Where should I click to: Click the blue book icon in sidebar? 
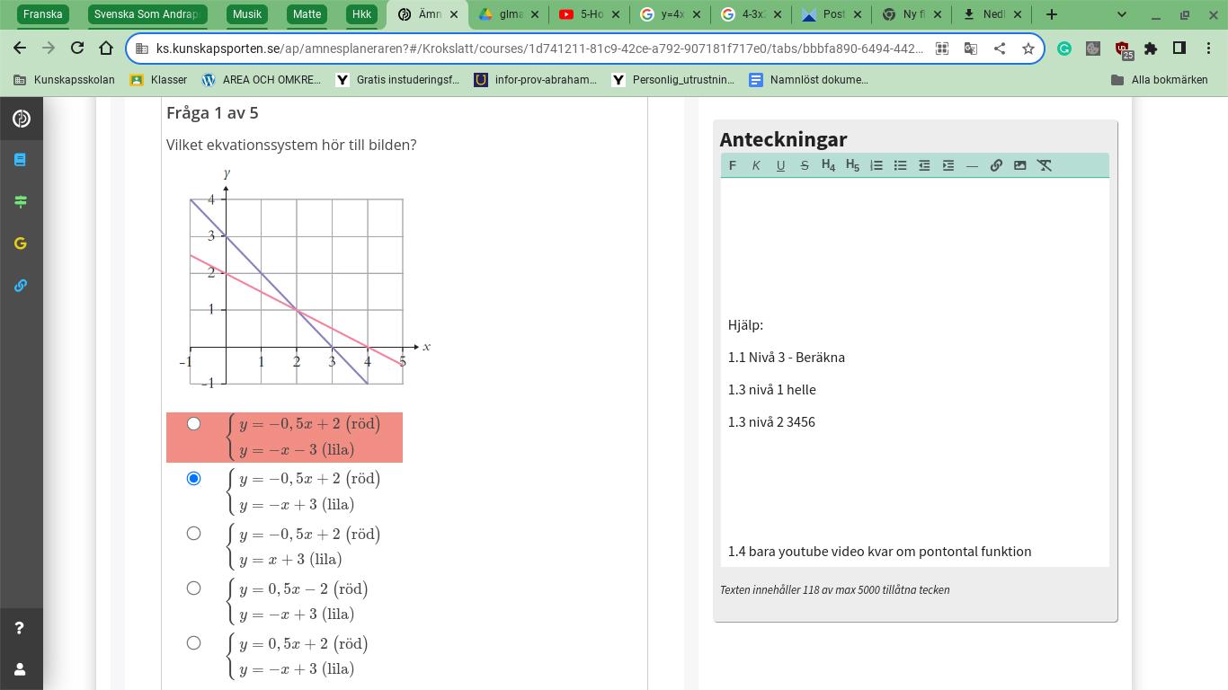[20, 160]
